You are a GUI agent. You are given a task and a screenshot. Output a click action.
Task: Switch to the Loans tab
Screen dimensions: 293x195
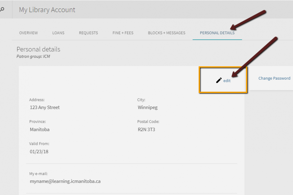[x=58, y=33]
